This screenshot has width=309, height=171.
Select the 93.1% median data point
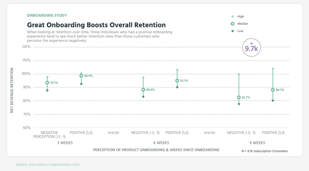(x=47, y=83)
